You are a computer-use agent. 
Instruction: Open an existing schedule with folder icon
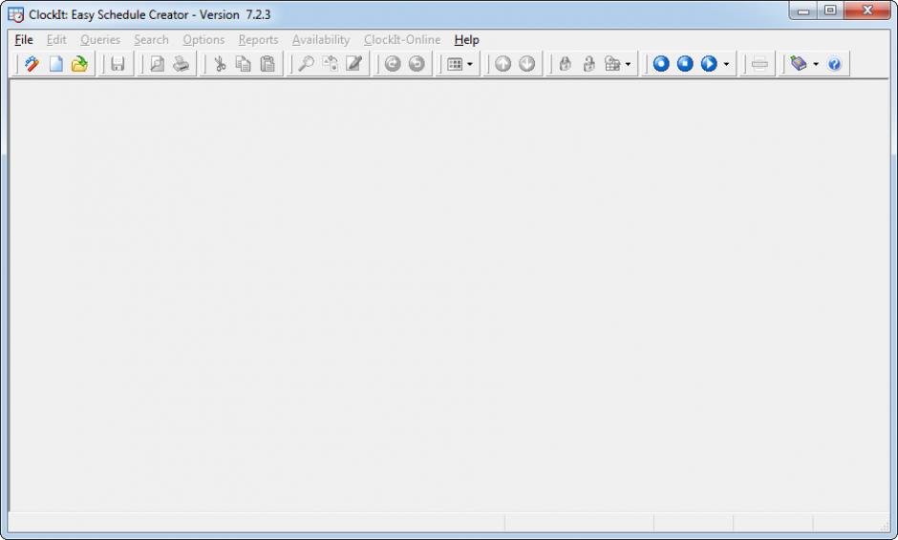tap(79, 64)
